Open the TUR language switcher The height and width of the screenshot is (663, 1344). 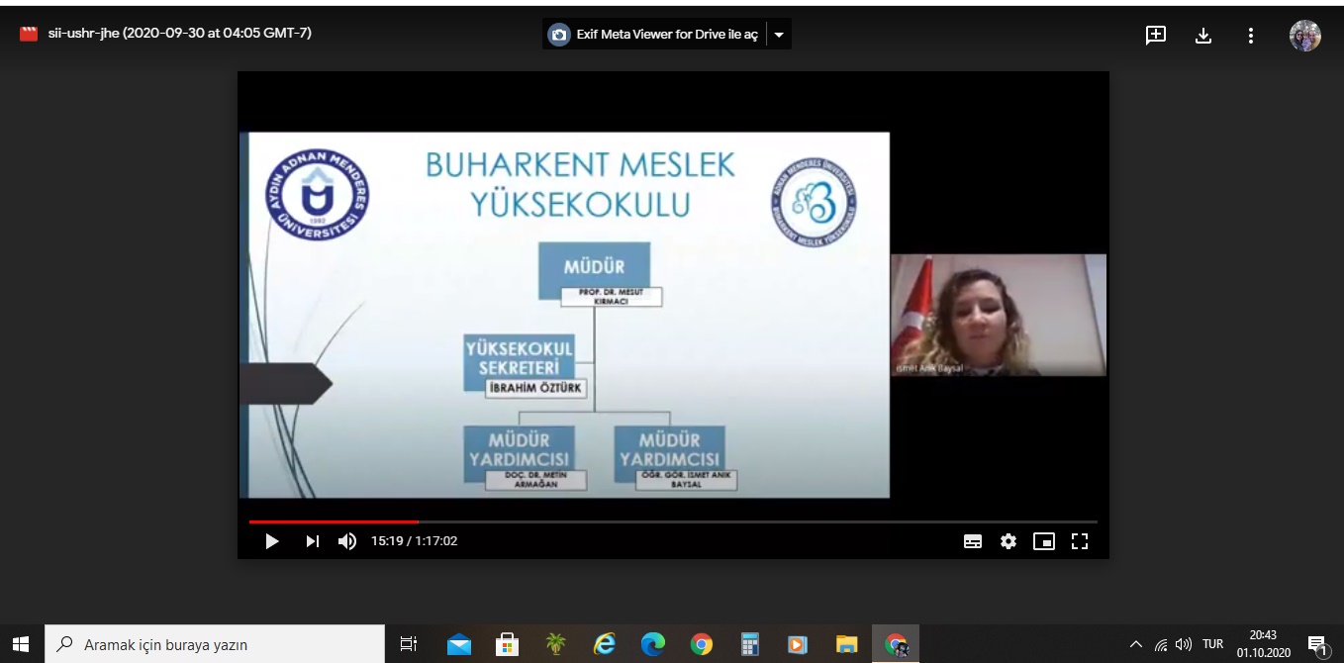pyautogui.click(x=1212, y=644)
